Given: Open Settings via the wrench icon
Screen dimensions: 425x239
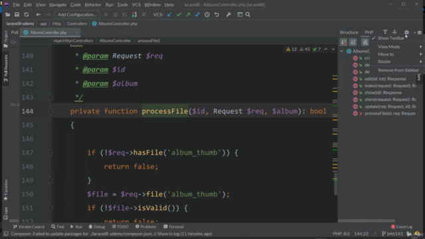Looking at the screenshot, I should tap(228, 15).
